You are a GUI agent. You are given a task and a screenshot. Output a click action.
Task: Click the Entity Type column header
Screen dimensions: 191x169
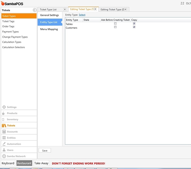click(x=74, y=20)
